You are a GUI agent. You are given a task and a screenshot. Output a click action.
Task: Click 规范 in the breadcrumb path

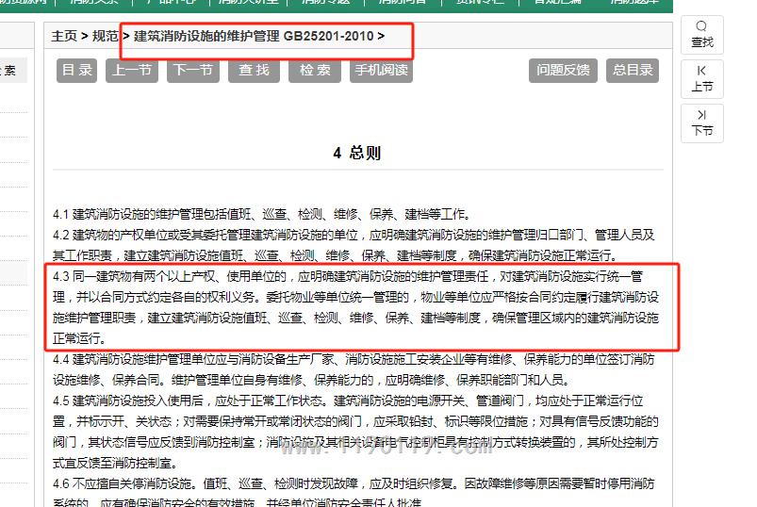tap(106, 37)
